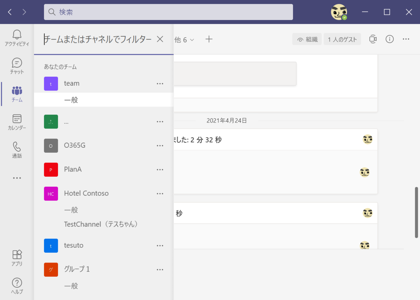The height and width of the screenshot is (300, 420).
Task: Go back with the left arrow
Action: (9, 12)
